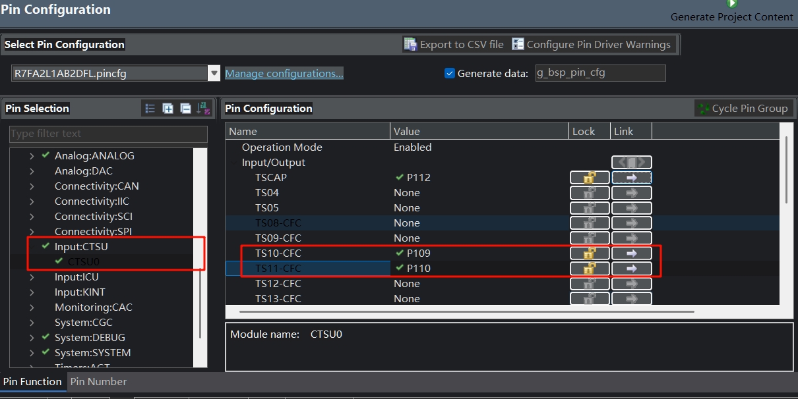Screen dimensions: 798x399
Task: Click the Export to CSV file icon
Action: [411, 44]
